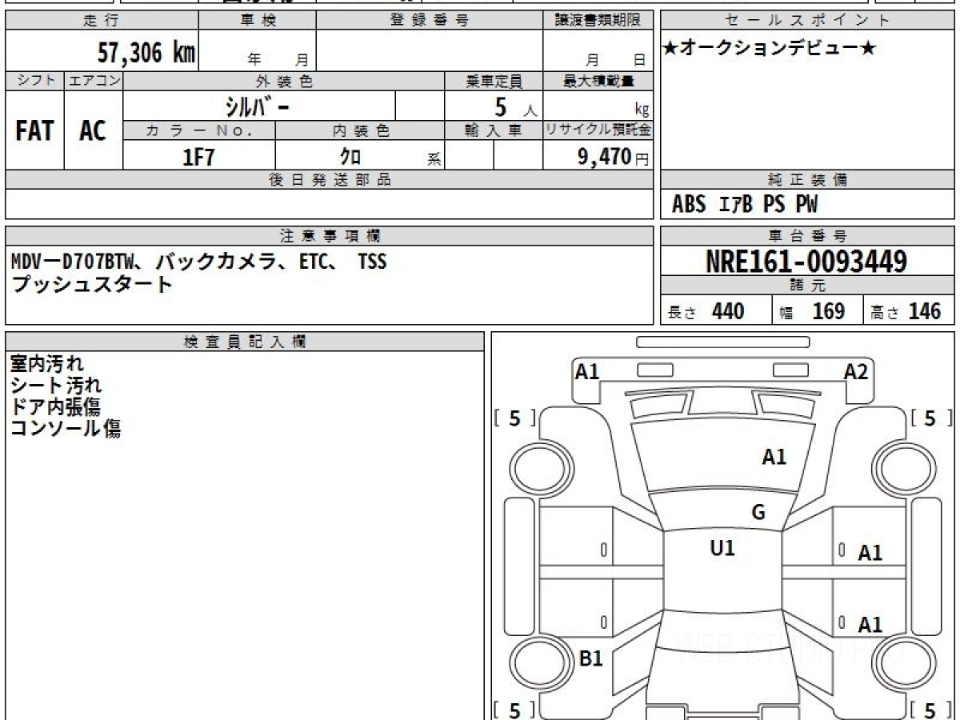The image size is (960, 720).
Task: Click the A1 mark on the hood
Action: click(774, 458)
